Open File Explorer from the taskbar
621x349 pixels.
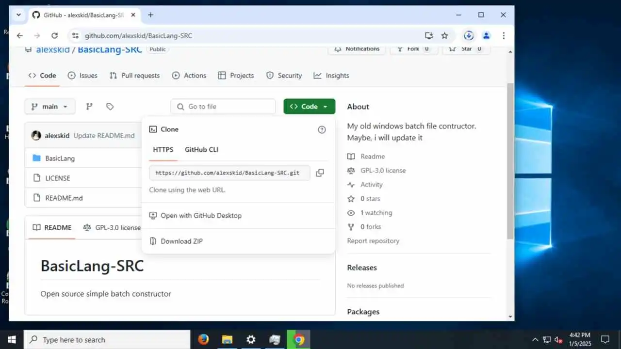tap(227, 339)
